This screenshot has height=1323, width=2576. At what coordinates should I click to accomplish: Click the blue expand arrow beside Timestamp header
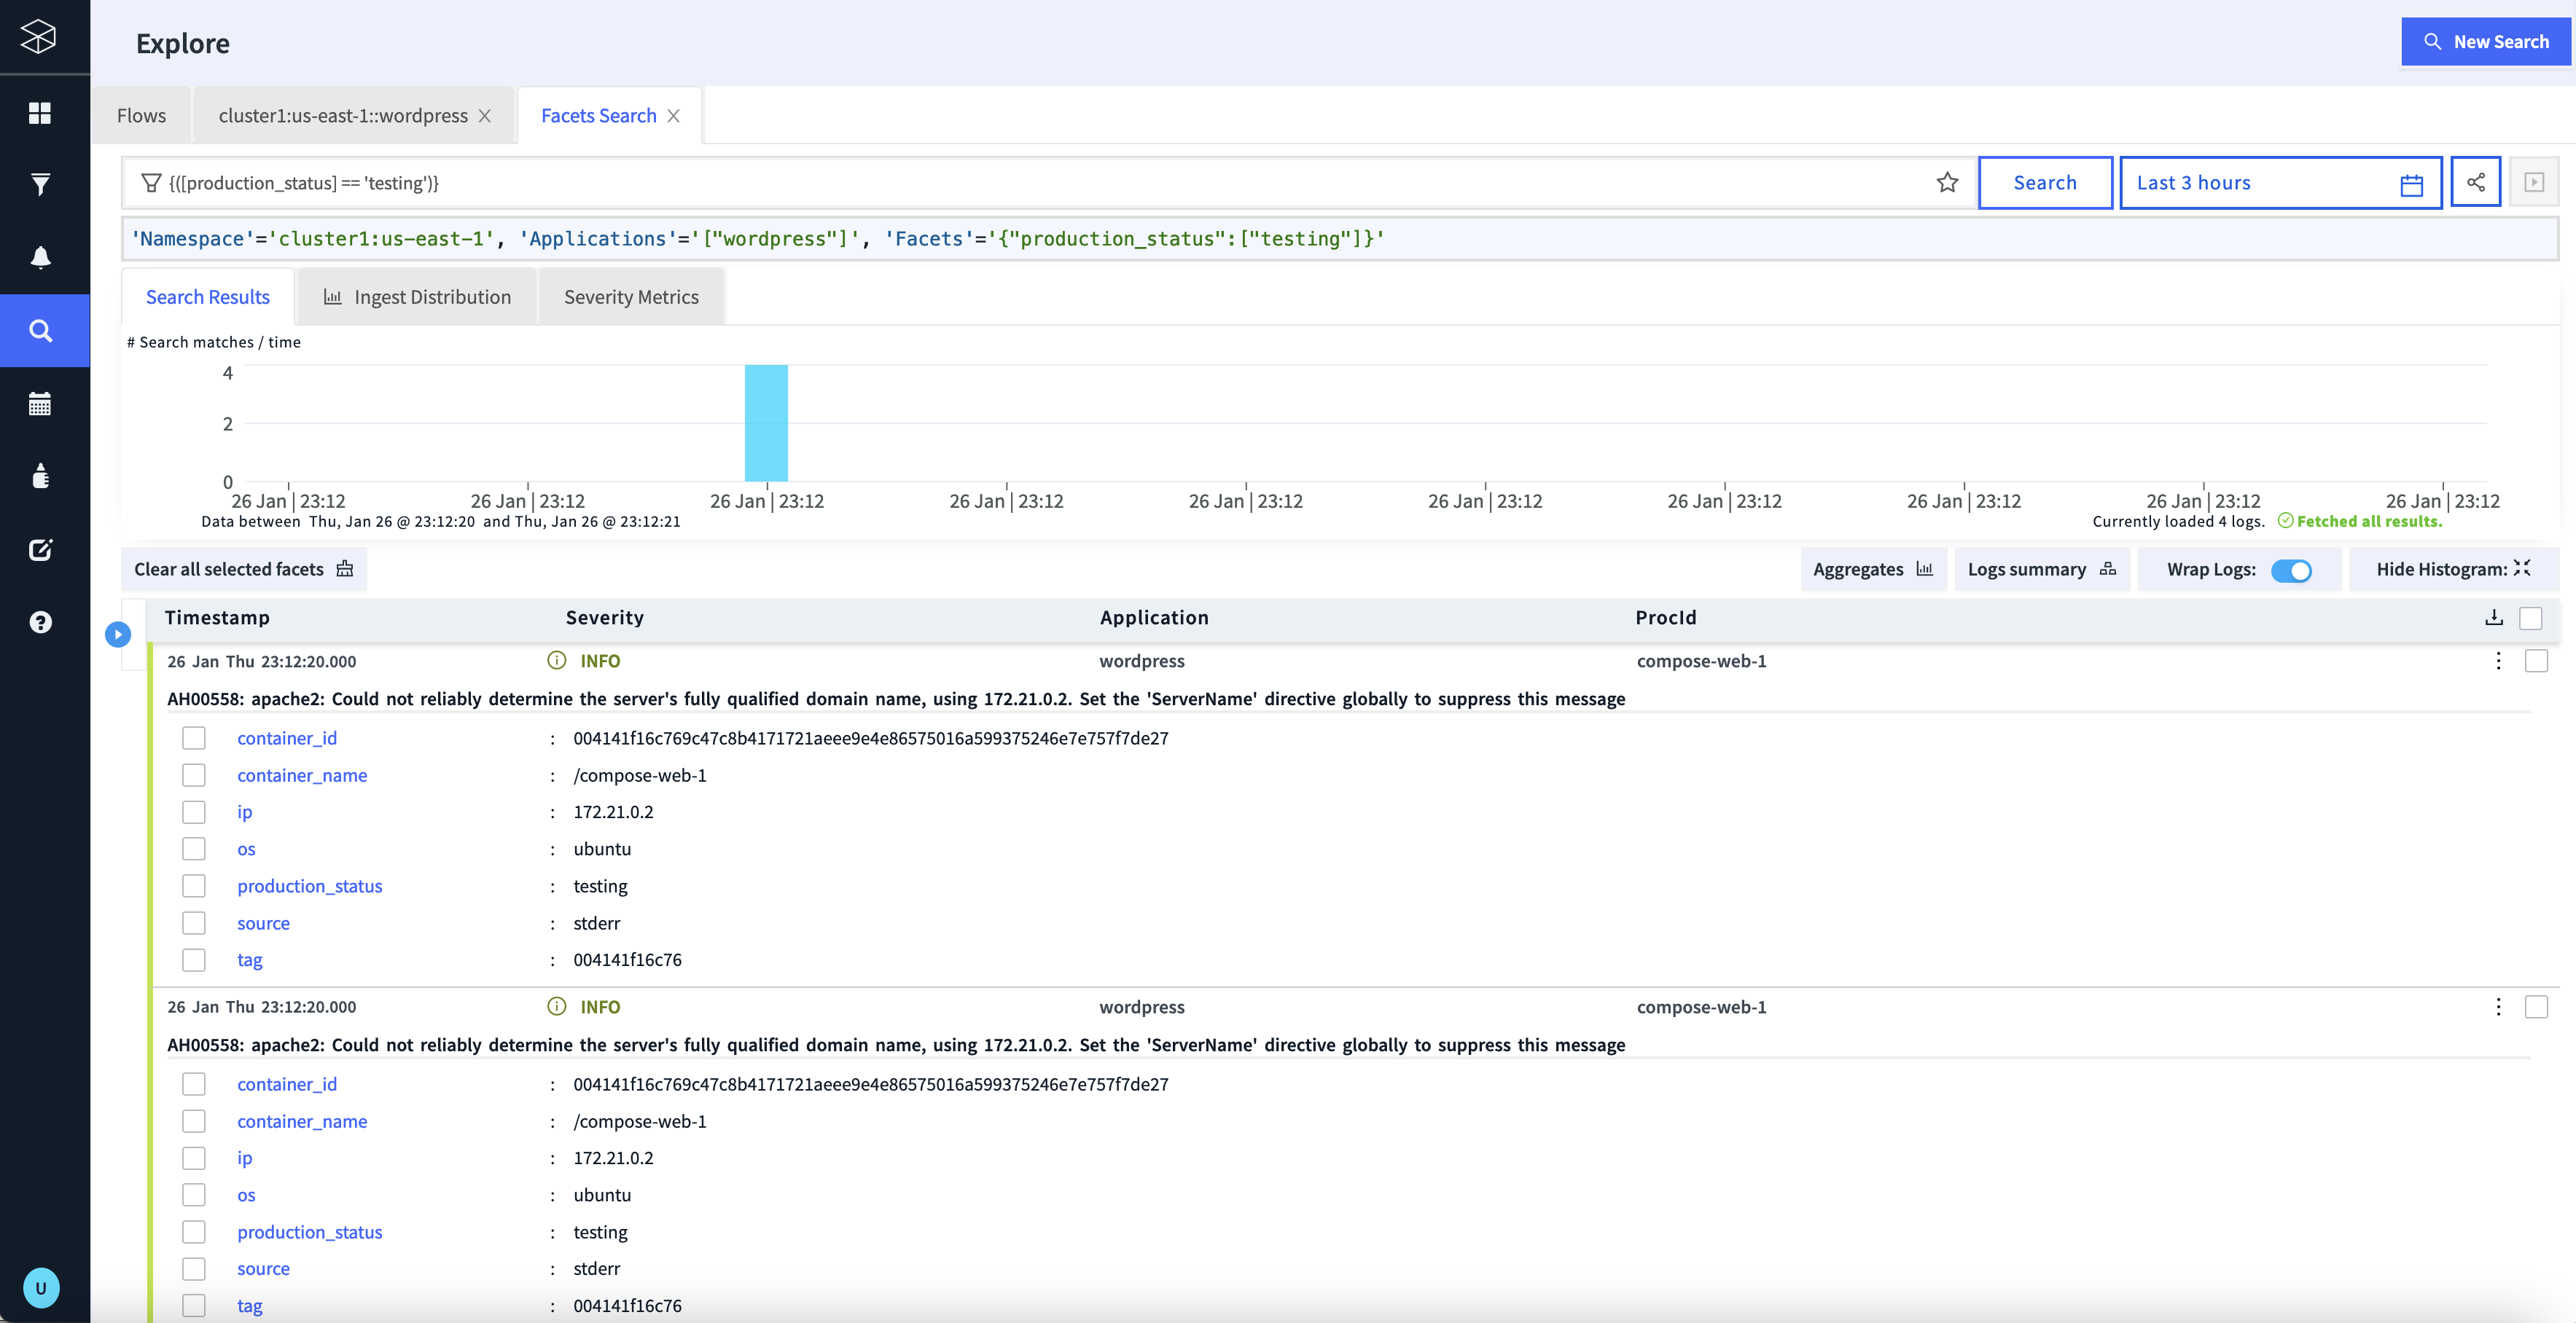point(118,634)
